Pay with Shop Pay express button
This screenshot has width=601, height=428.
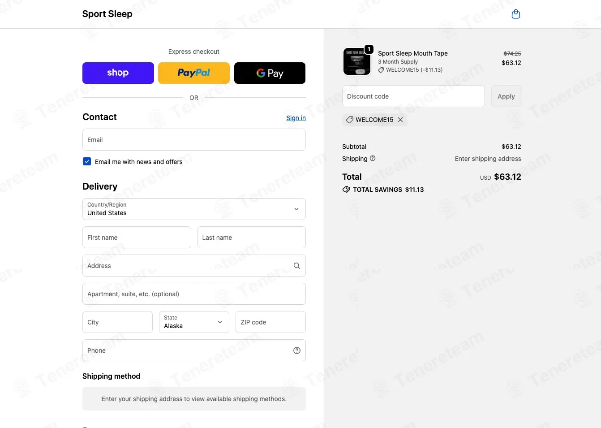[x=118, y=73]
